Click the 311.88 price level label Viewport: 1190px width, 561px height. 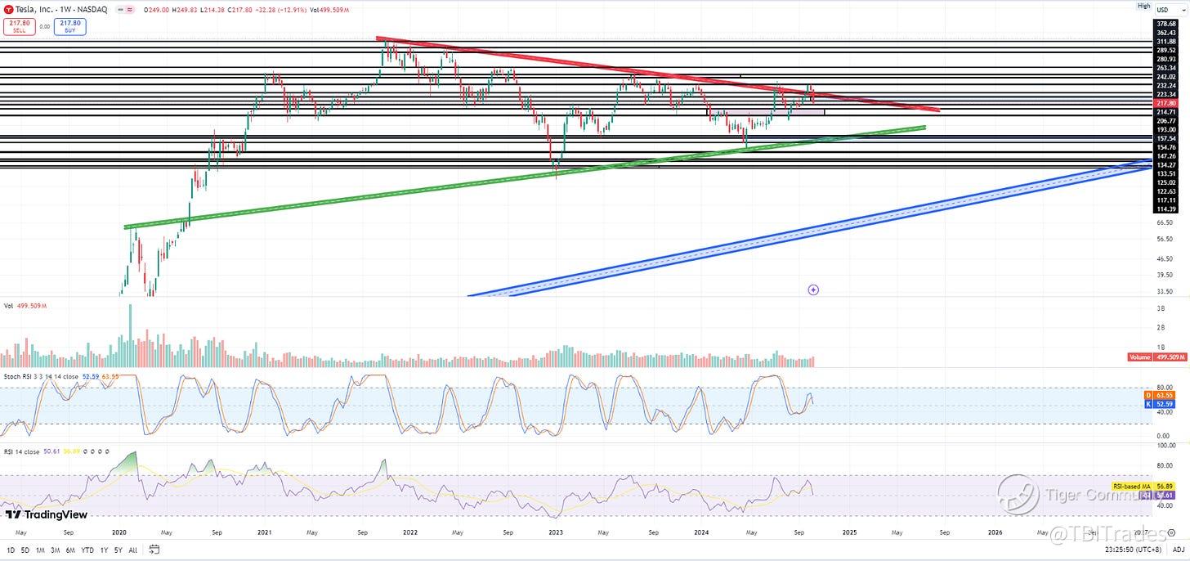(x=1165, y=41)
